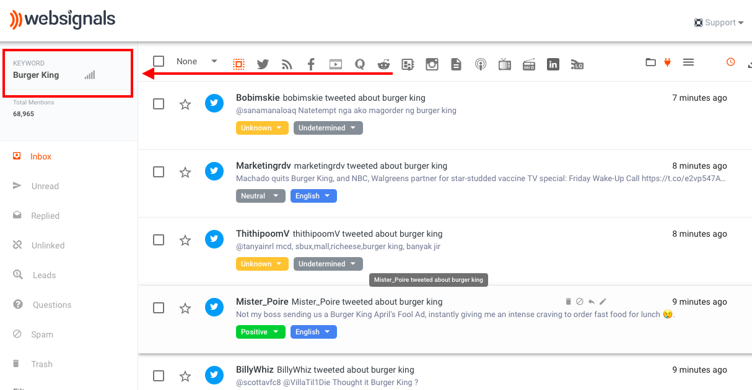Filter mentions by LinkedIn icon
This screenshot has width=752, height=390.
553,64
